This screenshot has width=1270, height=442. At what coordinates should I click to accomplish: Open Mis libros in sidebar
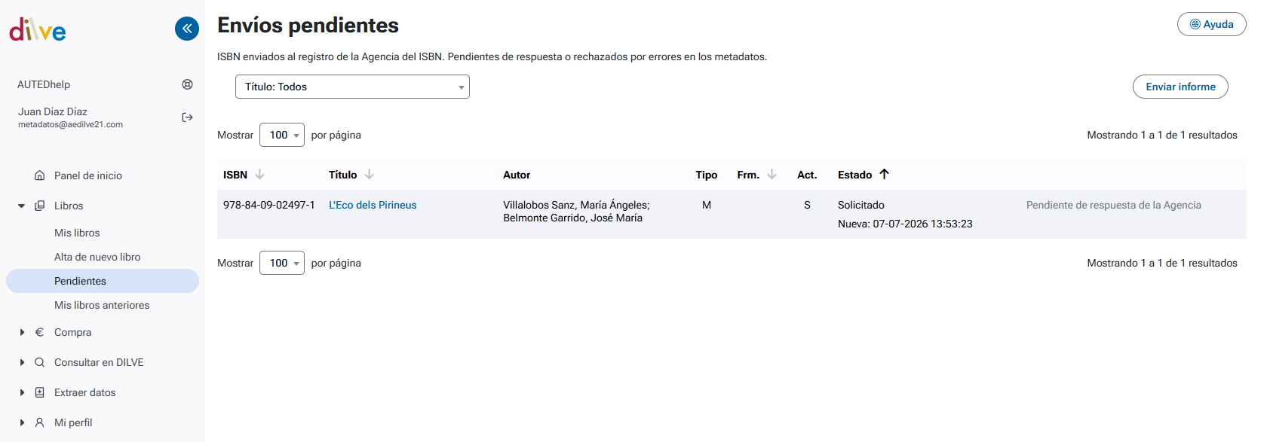click(x=77, y=233)
